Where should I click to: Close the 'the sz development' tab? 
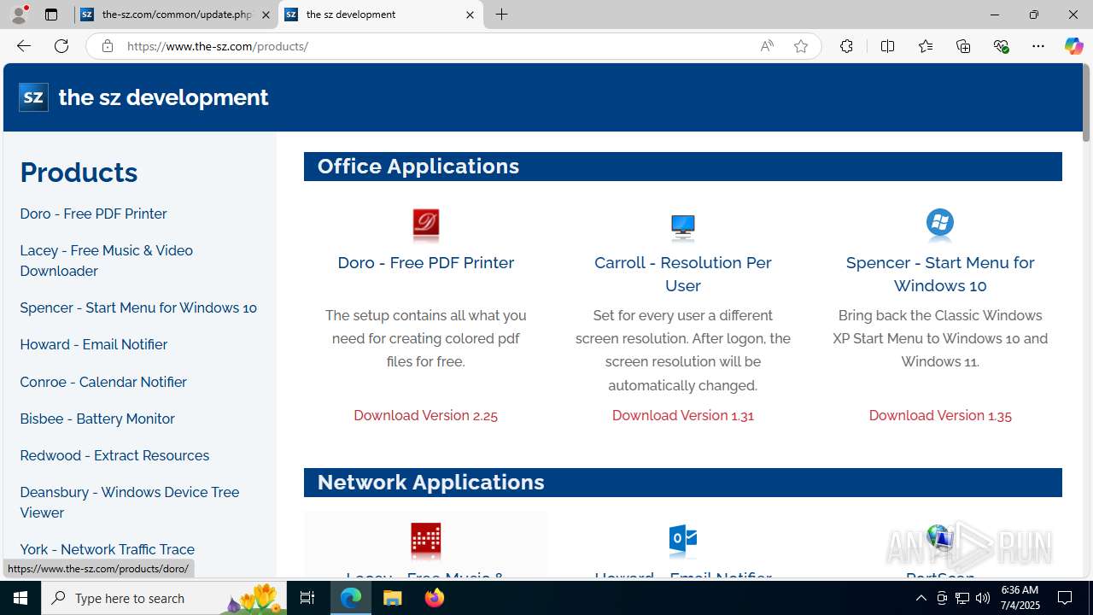[x=470, y=15]
